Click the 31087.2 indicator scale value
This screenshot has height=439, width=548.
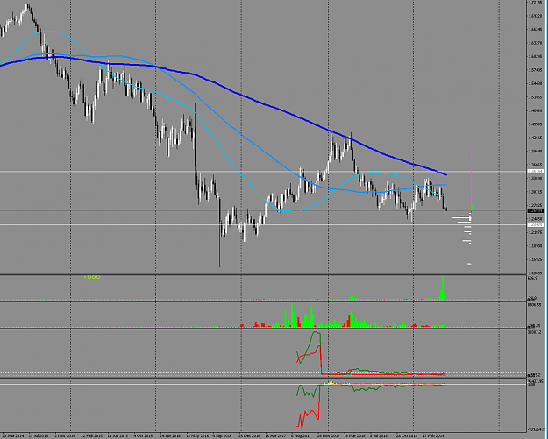pyautogui.click(x=535, y=332)
